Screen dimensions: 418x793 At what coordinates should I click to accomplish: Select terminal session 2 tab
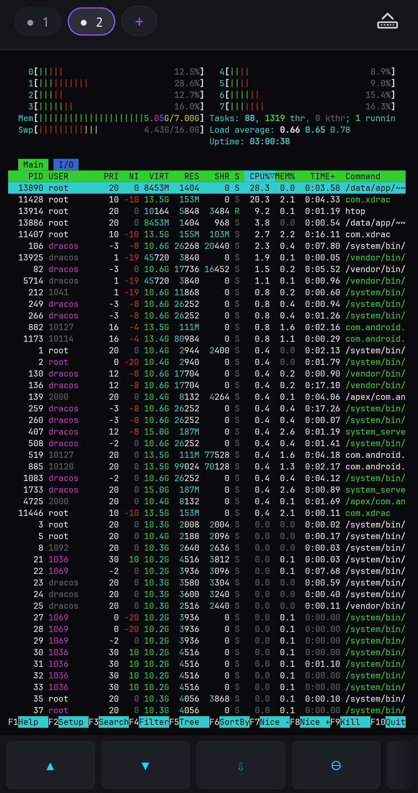[91, 22]
